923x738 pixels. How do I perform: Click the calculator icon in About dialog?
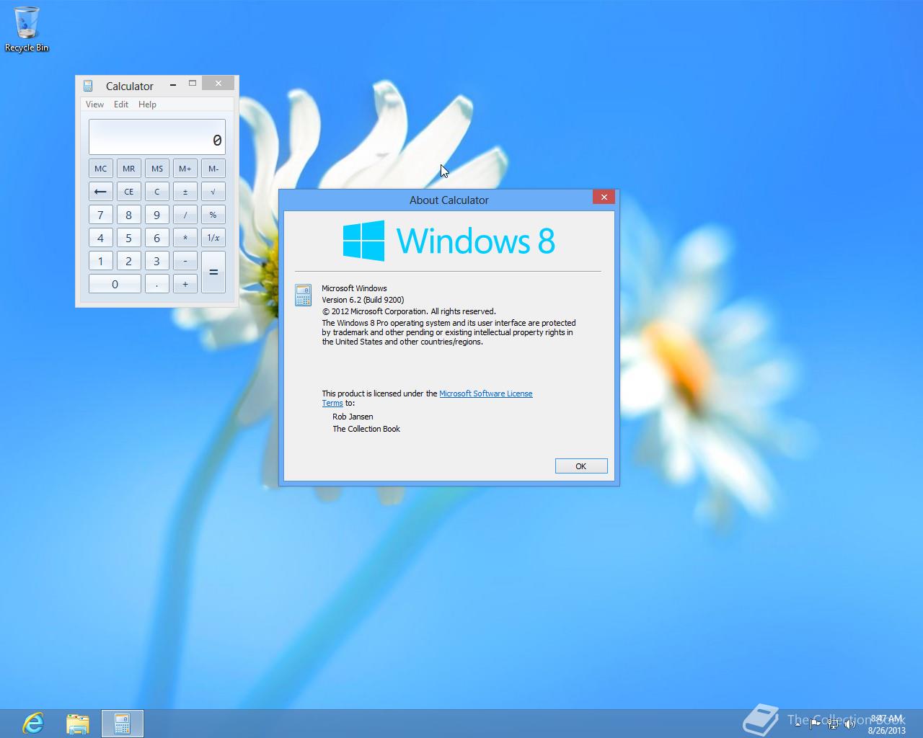(x=304, y=295)
